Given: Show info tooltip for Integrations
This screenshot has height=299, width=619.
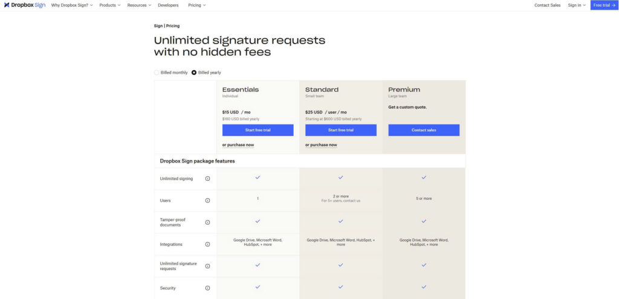Looking at the screenshot, I should (x=207, y=244).
